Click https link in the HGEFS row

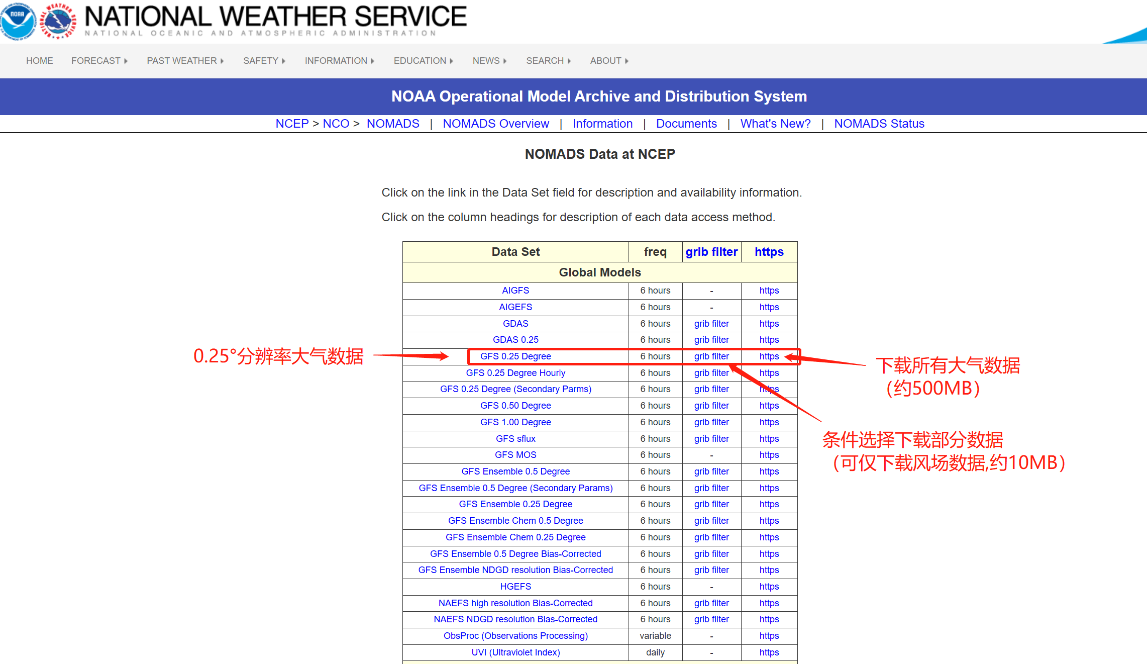click(769, 587)
